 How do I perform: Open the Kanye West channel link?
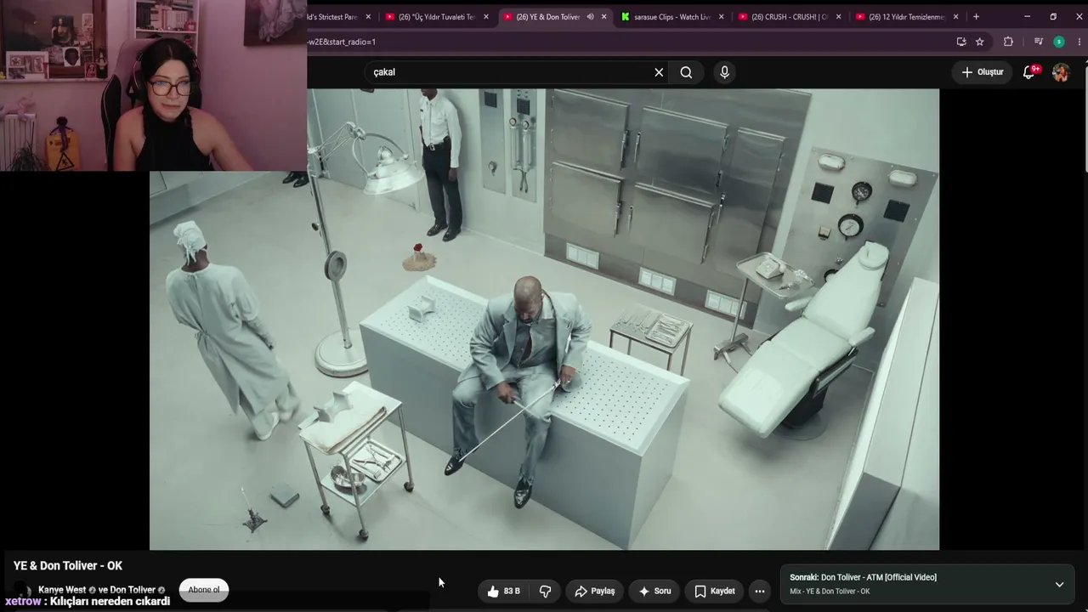coord(62,590)
